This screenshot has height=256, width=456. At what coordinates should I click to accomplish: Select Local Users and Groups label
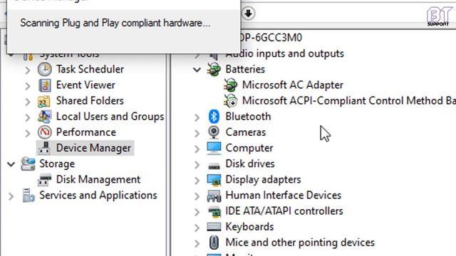[x=110, y=117]
